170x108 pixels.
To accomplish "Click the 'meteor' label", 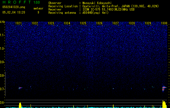I will (x=38, y=8).
